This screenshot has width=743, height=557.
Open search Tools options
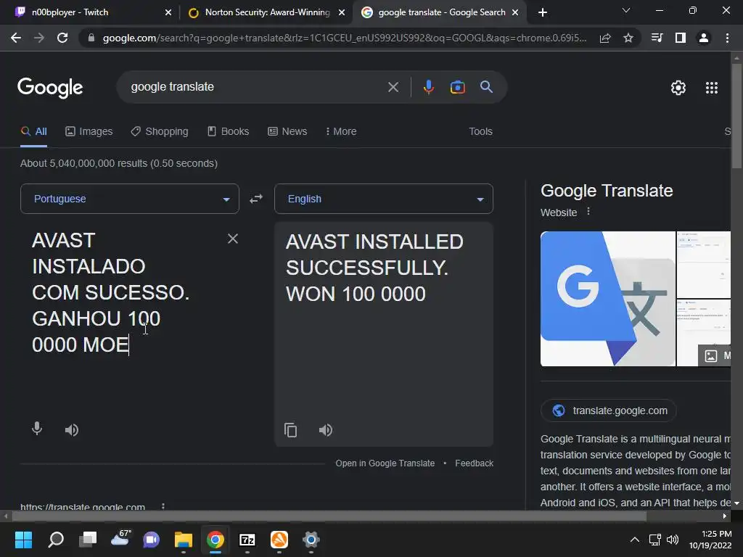click(x=480, y=132)
